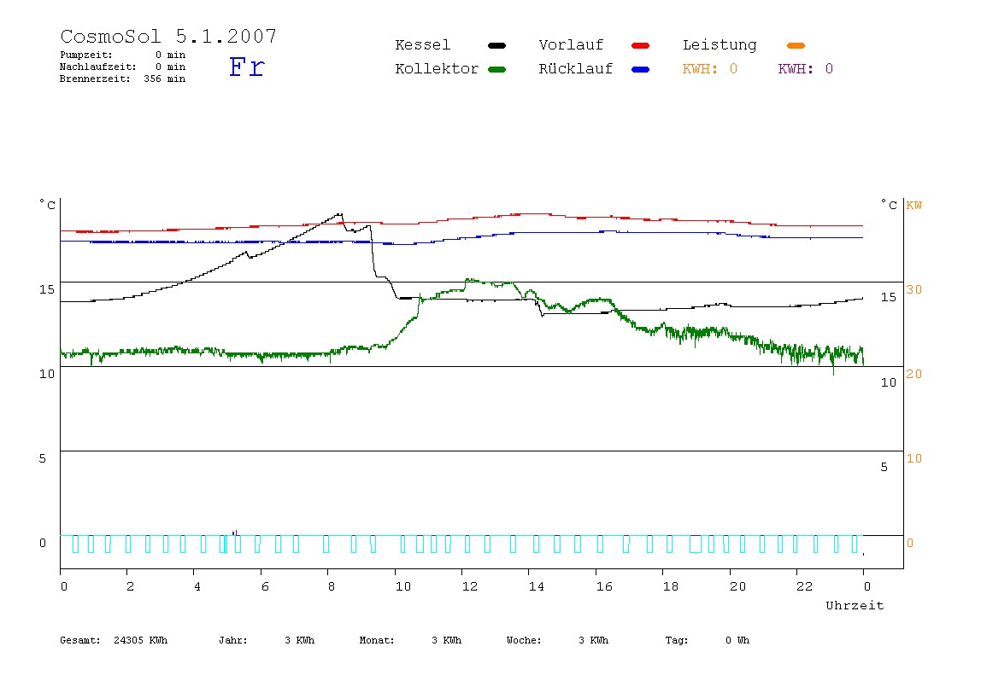
Task: Click the '22' hour tick label
Action: click(x=805, y=587)
